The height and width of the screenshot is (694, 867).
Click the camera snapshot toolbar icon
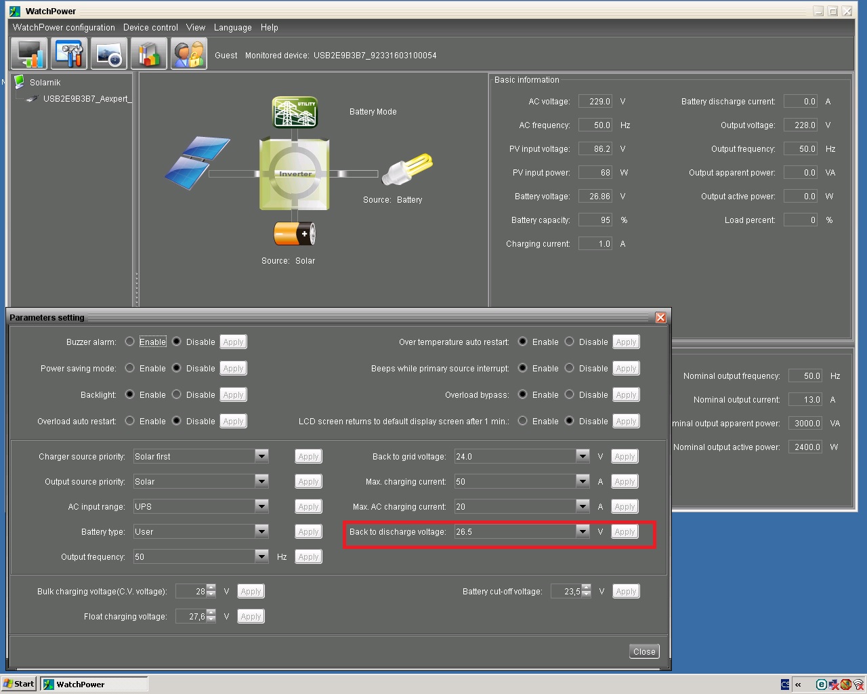[108, 54]
